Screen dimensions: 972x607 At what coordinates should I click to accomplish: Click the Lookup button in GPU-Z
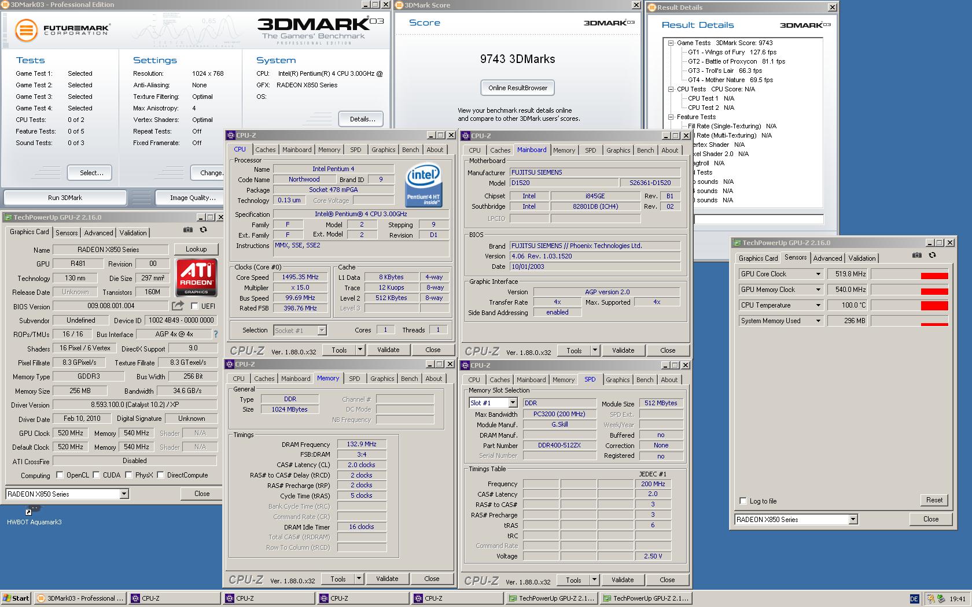196,249
